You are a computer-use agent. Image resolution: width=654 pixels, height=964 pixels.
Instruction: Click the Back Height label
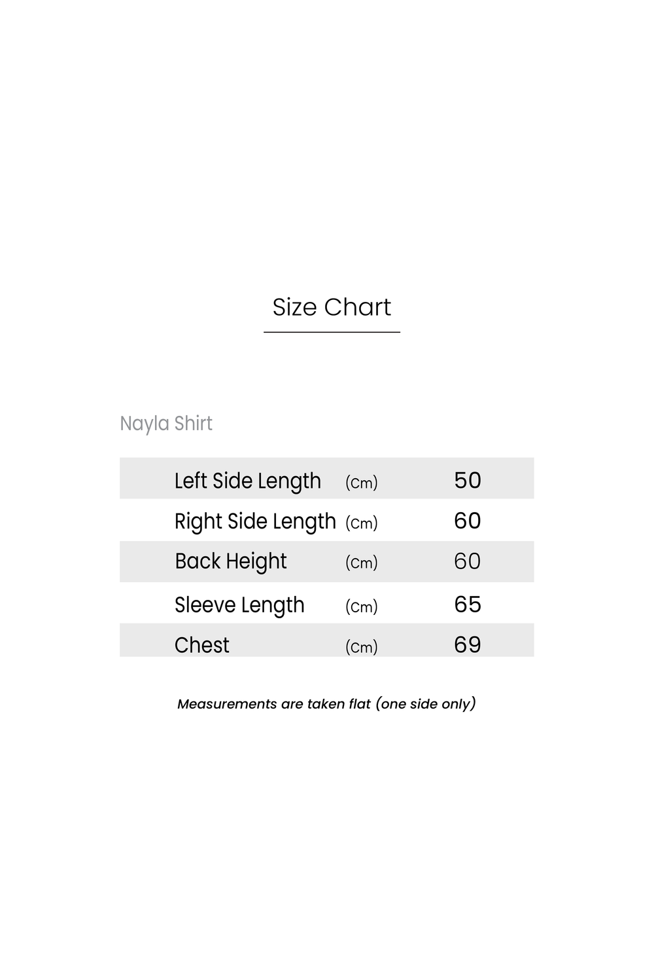[x=230, y=561]
